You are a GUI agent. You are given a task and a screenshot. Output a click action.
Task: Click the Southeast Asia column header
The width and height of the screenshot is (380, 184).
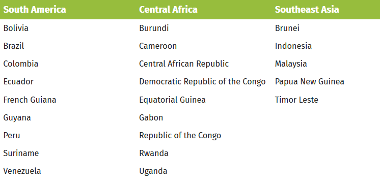click(307, 10)
